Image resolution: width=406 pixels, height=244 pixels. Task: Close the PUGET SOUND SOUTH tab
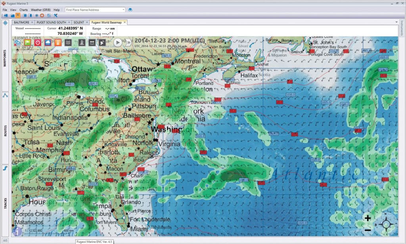[69, 22]
